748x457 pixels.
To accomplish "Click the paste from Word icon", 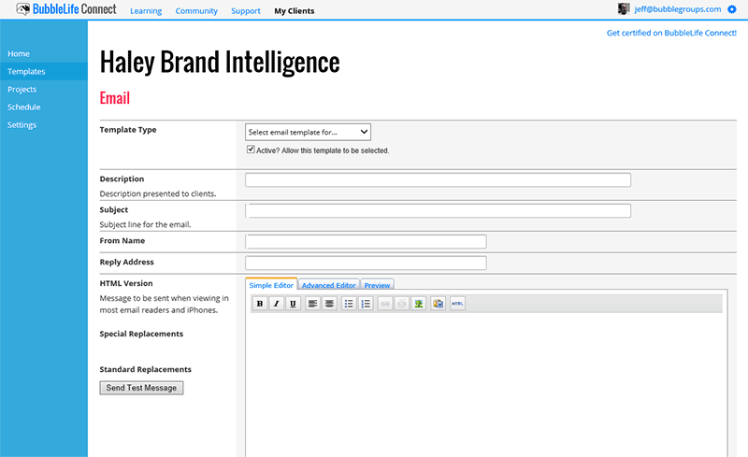I will coord(438,304).
